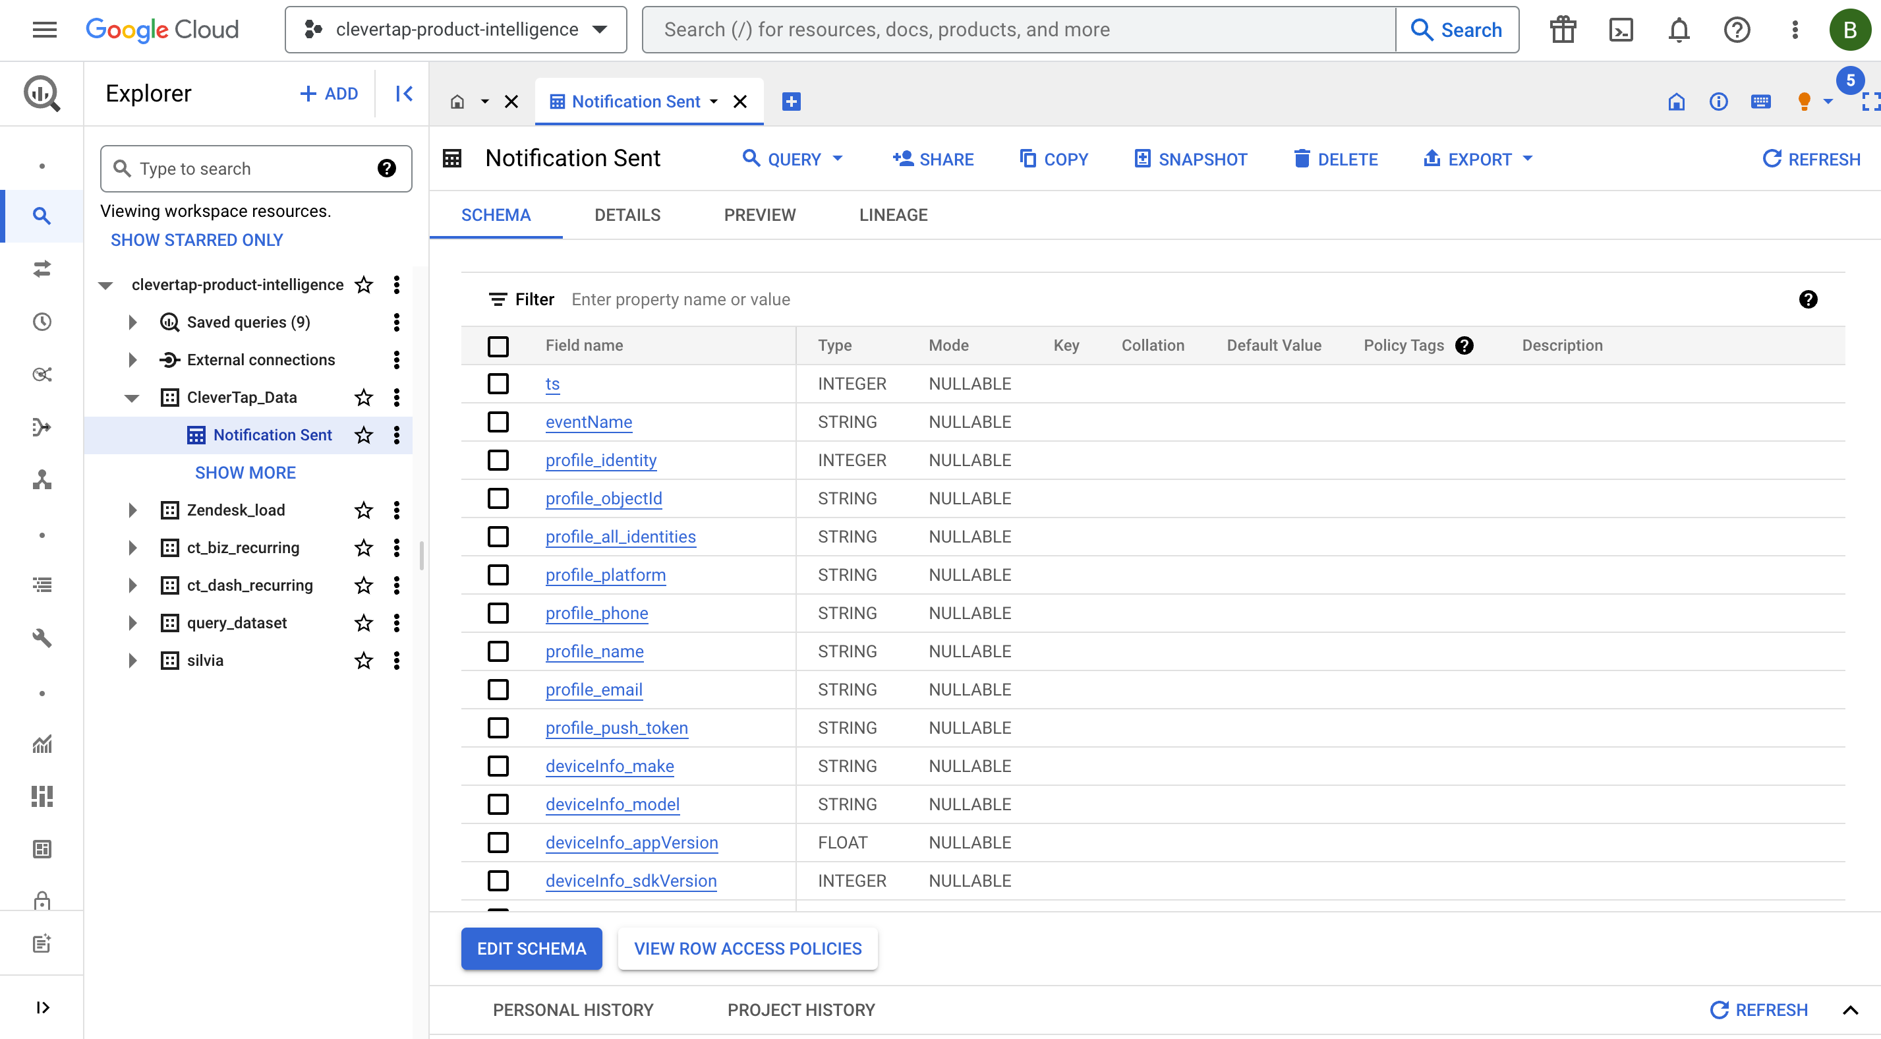Viewport: 1881px width, 1039px height.
Task: Expand the ct_biz_recurring dataset node
Action: pyautogui.click(x=129, y=548)
